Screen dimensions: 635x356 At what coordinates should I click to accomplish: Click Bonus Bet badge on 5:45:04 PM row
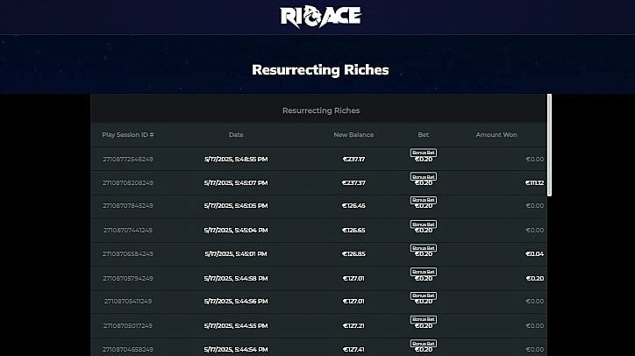[x=424, y=224]
